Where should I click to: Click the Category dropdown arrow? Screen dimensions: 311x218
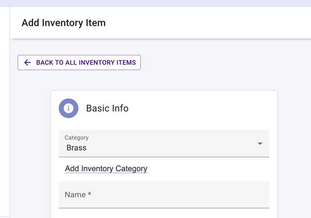click(260, 143)
